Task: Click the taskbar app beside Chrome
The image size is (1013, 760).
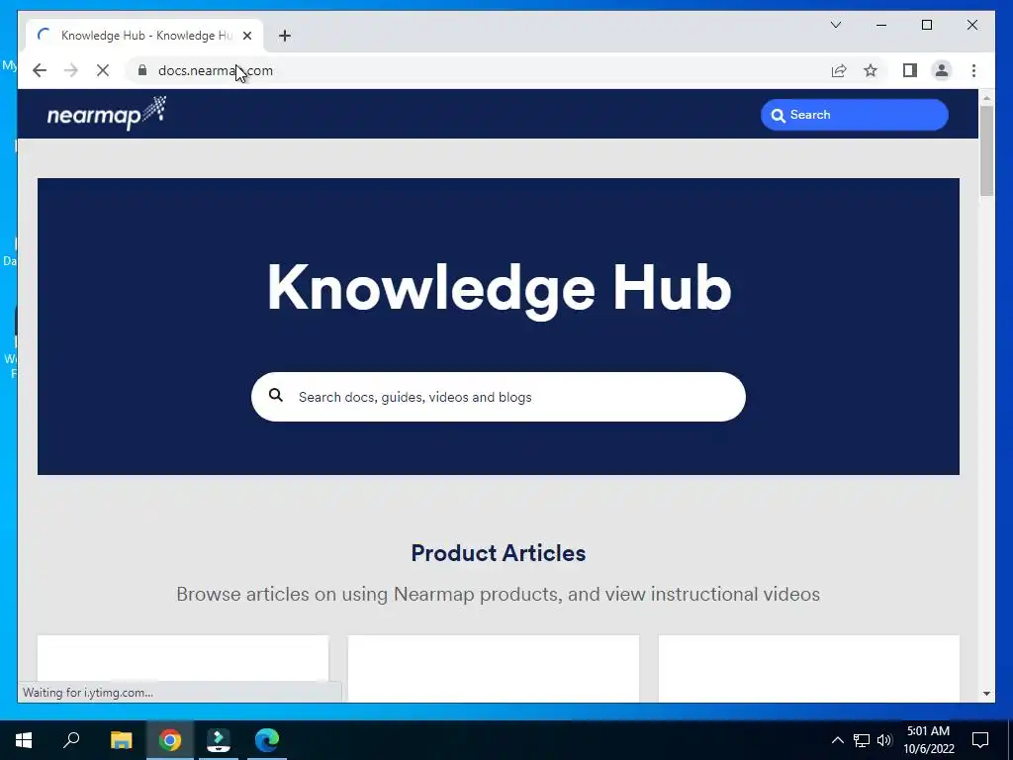Action: click(x=219, y=740)
